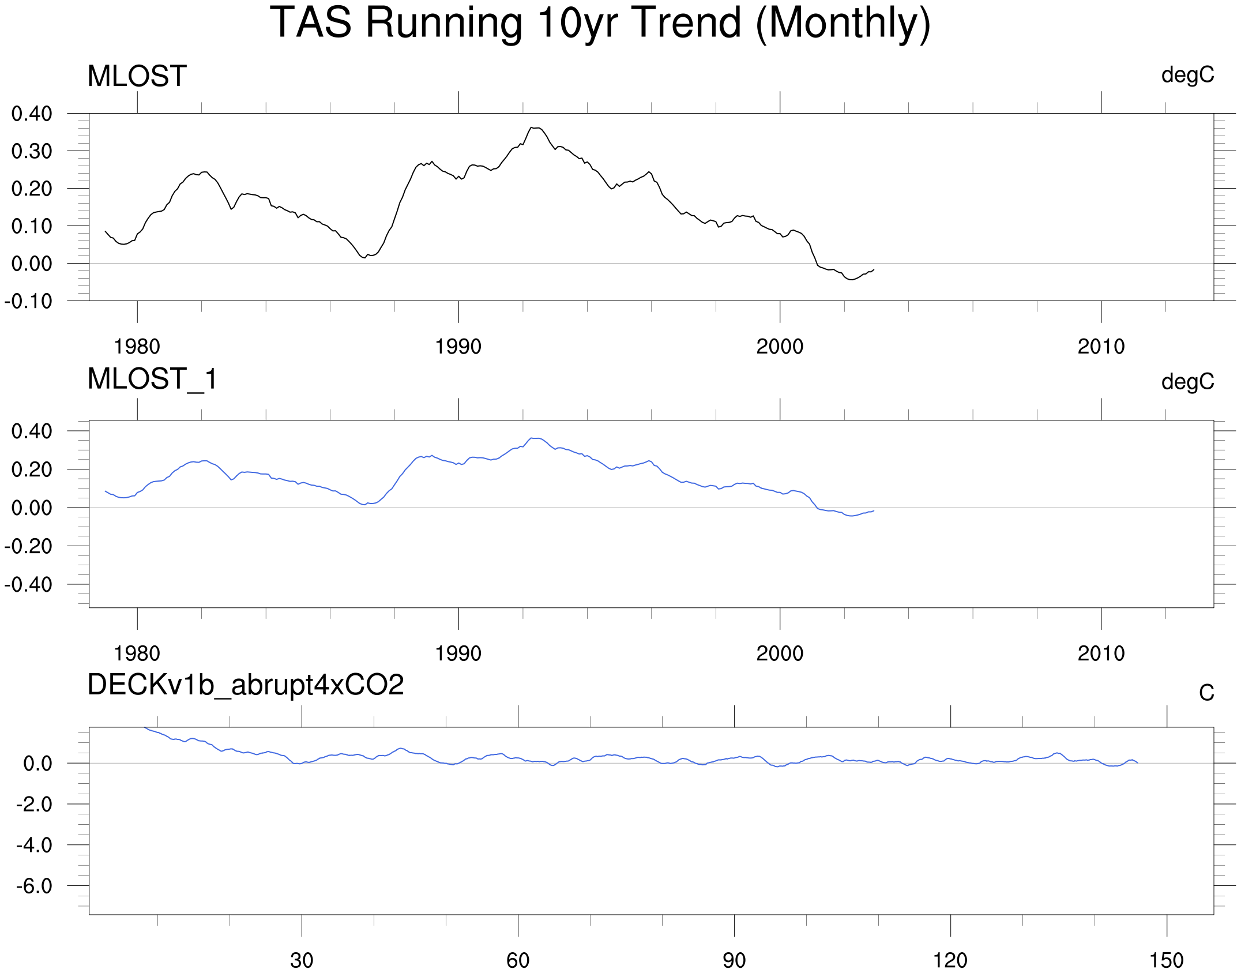The height and width of the screenshot is (973, 1241).
Task: Click the 30 x-axis label in bottom panel
Action: [x=302, y=960]
